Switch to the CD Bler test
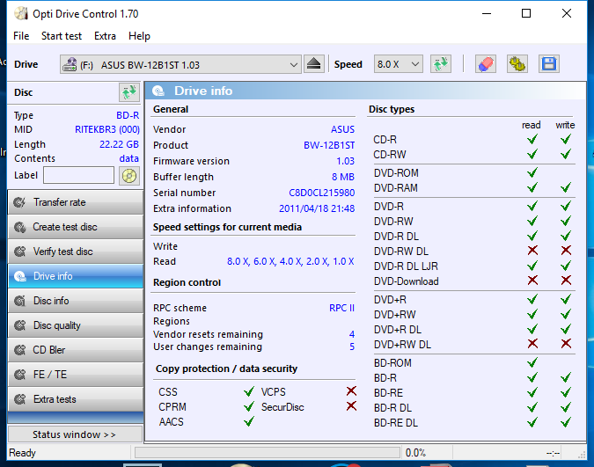The image size is (594, 467). pyautogui.click(x=76, y=350)
